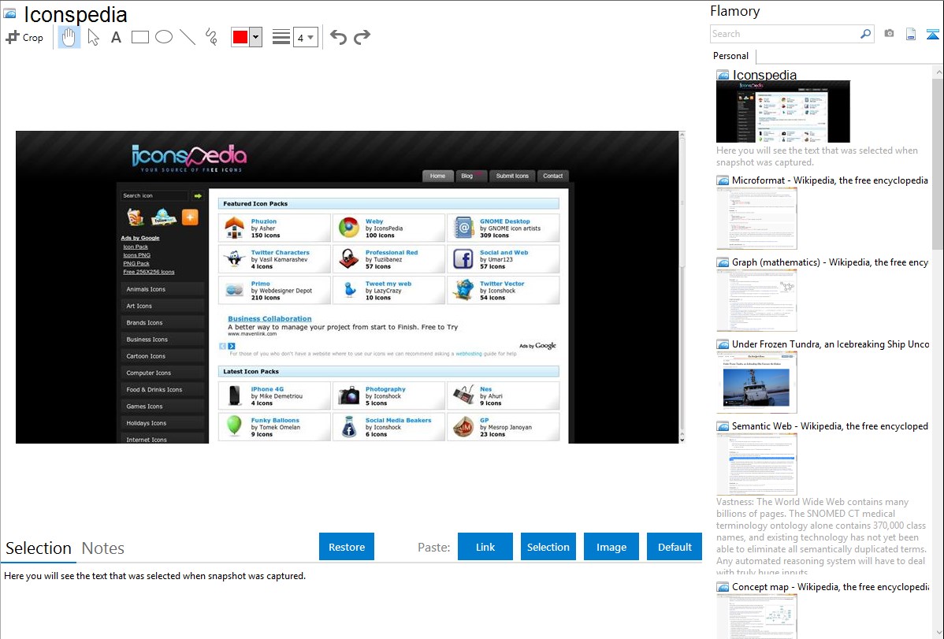Viewport: 944px width, 639px height.
Task: Open the Concept map snapshot thumbnail
Action: pos(756,616)
